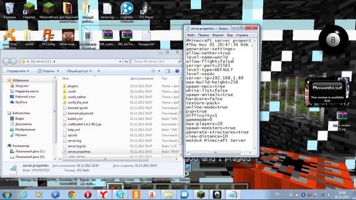Open Mine-imator desktop icon with Steve face

68,37
